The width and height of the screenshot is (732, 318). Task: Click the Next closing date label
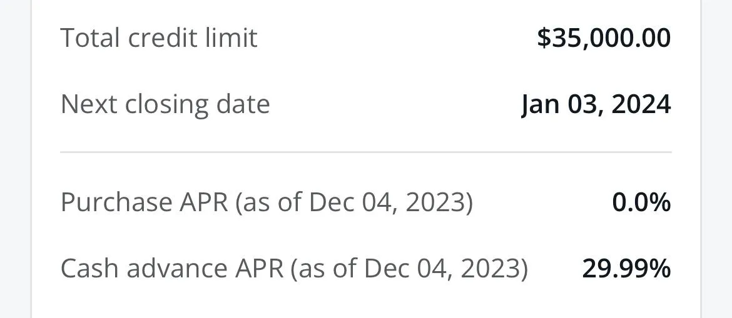(165, 104)
